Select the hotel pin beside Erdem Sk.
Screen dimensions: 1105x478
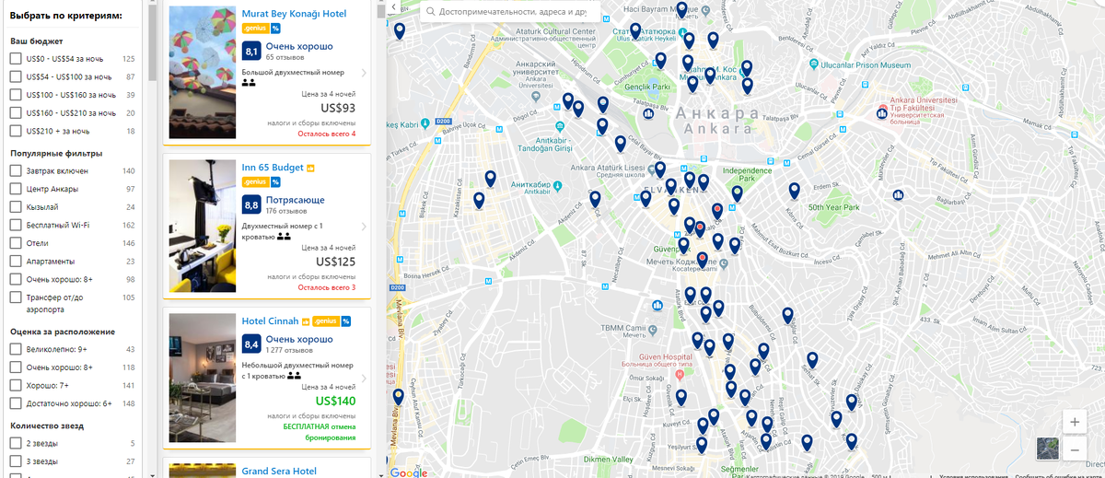pos(795,191)
